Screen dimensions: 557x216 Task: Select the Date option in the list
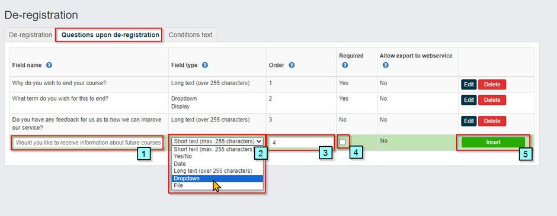click(217, 164)
